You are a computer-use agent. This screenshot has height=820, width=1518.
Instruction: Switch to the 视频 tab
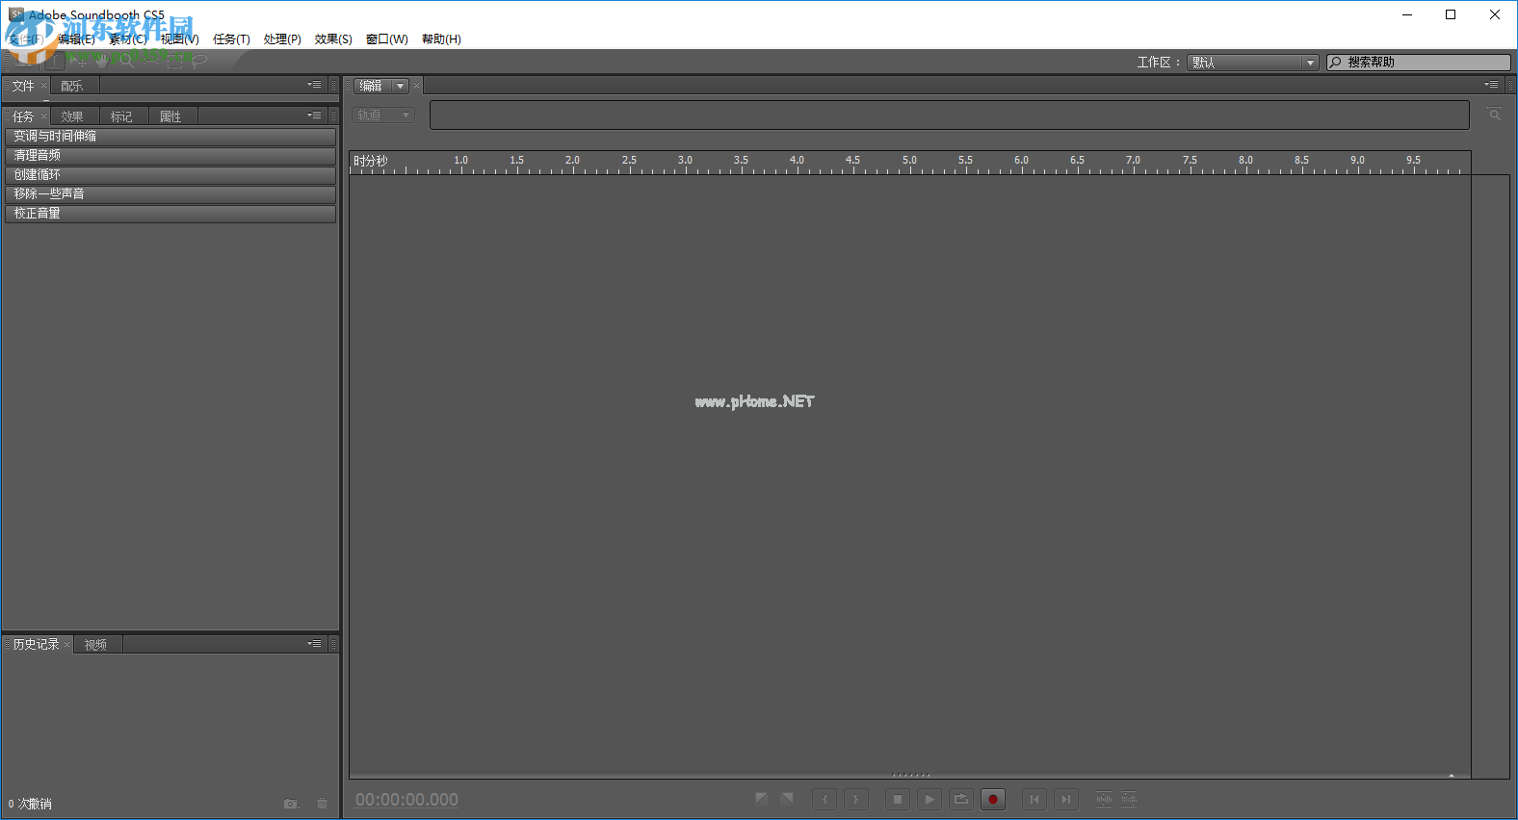coord(96,645)
